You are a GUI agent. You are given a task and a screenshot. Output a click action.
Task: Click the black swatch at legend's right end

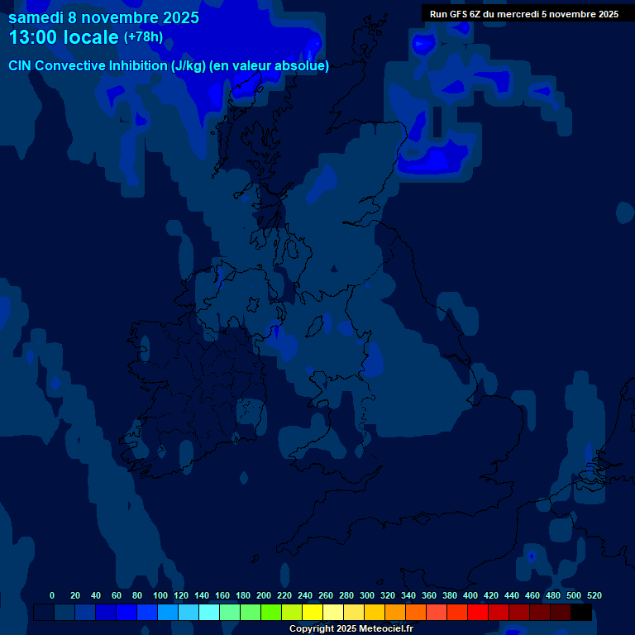581,613
